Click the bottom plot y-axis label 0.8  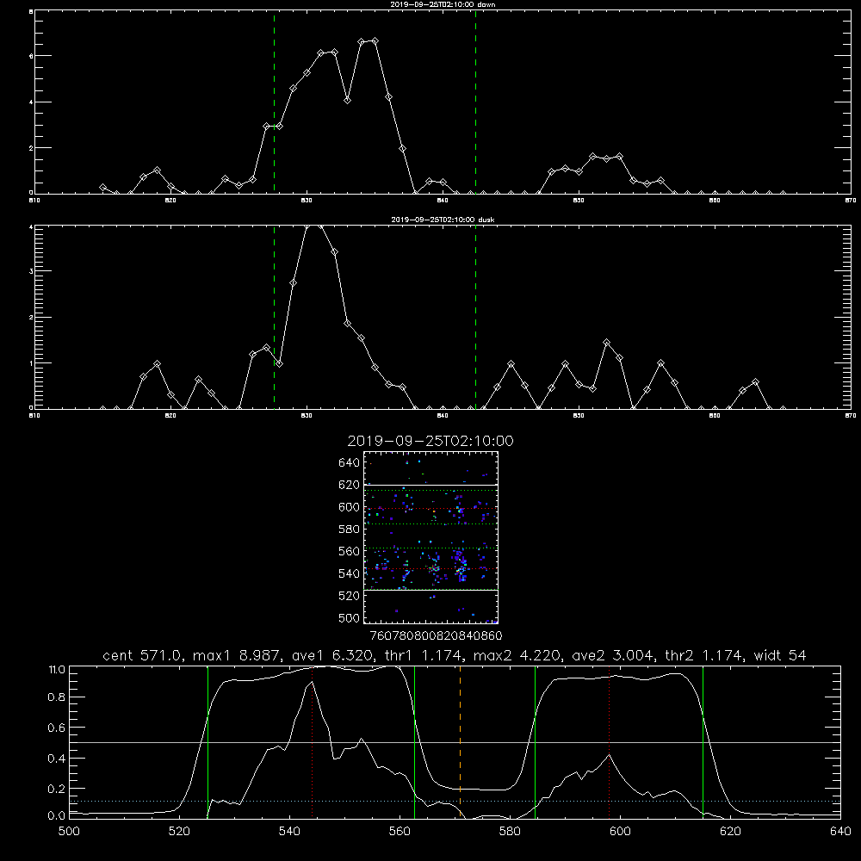(57, 697)
